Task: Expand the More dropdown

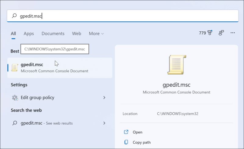Action: 96,34
